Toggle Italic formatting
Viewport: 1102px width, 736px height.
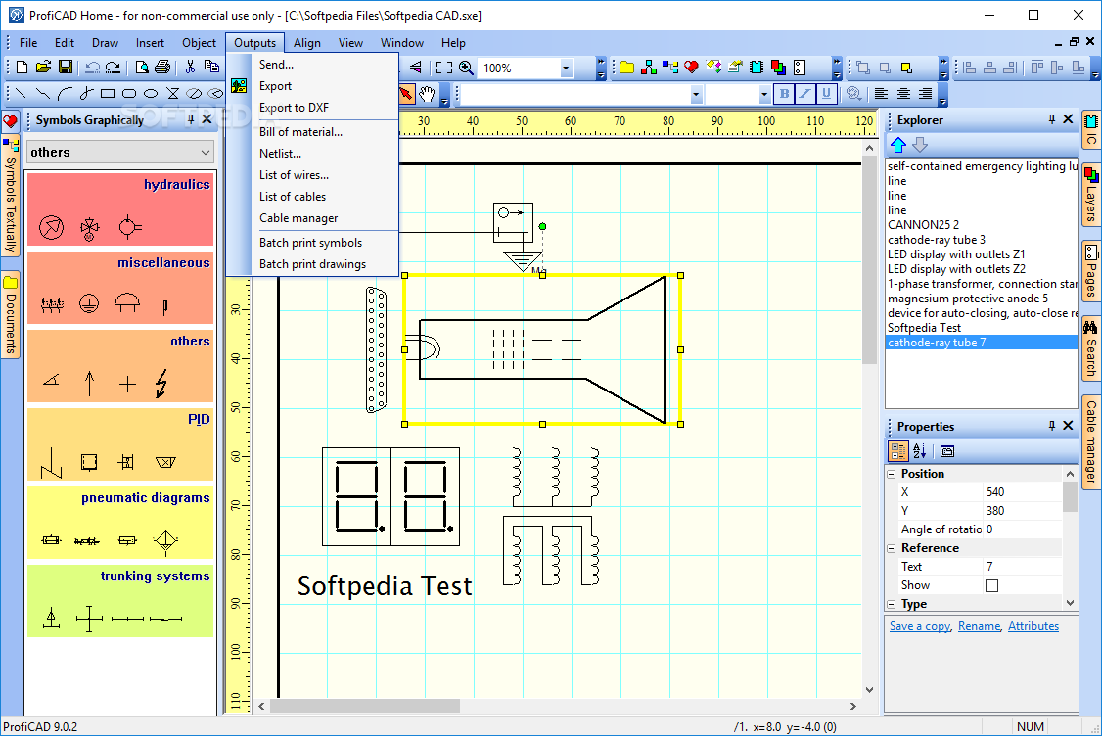805,94
